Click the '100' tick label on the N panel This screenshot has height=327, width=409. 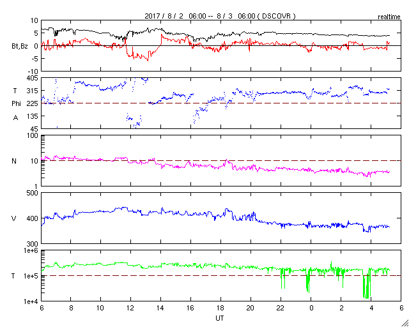(33, 135)
